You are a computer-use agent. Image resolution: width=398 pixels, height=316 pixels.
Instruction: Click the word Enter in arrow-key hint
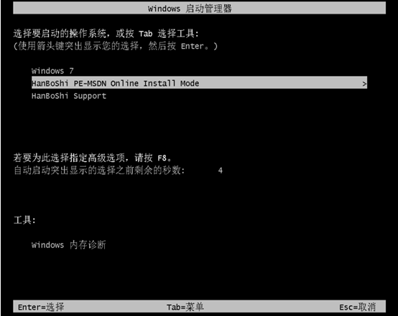[x=192, y=46]
